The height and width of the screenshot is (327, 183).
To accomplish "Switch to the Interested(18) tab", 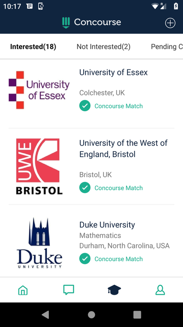I will coord(33,47).
